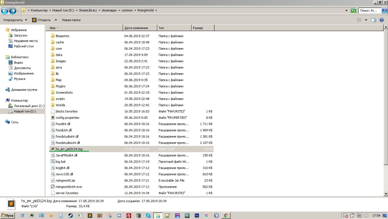This screenshot has height=219, width=388.
Task: Open the view options dropdown arrow
Action: point(365,20)
